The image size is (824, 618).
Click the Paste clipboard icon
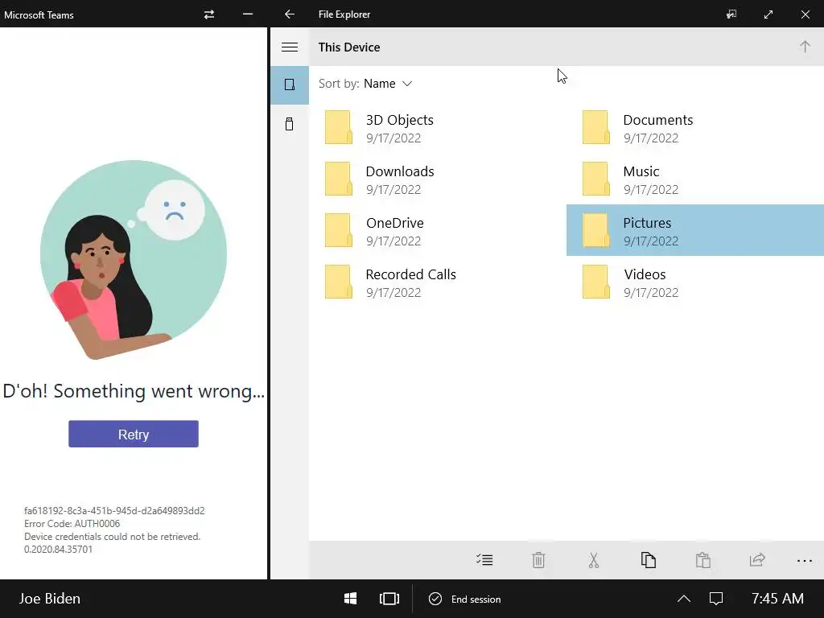point(703,560)
